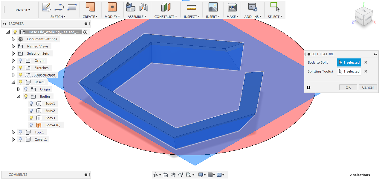Toggle visibility bulb of Sketches folder
The image size is (379, 180).
click(x=21, y=68)
